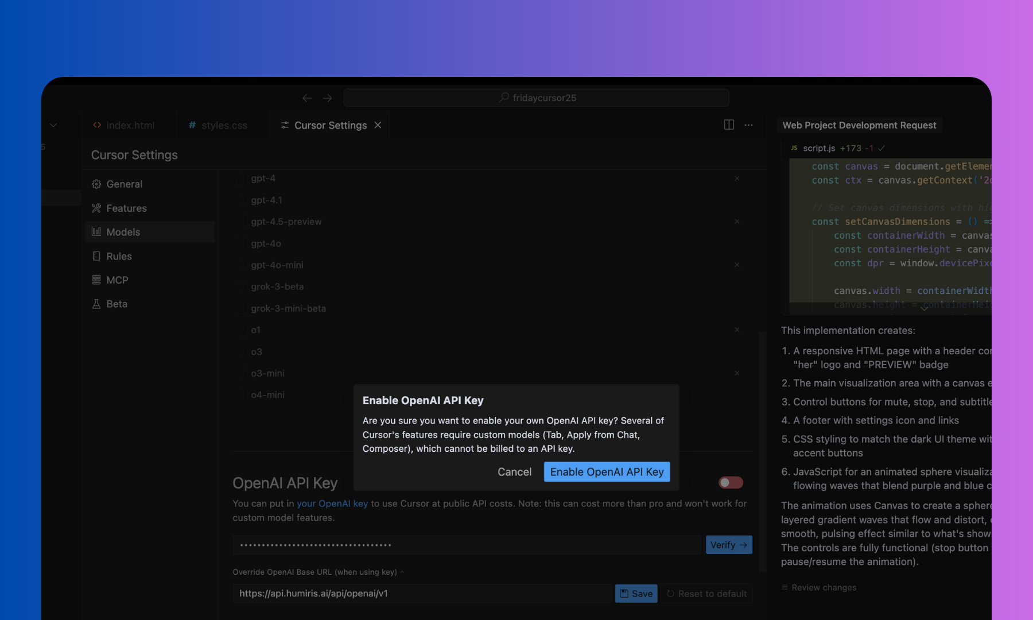The image size is (1033, 620).
Task: Click the JS file icon next to script.js
Action: 794,148
